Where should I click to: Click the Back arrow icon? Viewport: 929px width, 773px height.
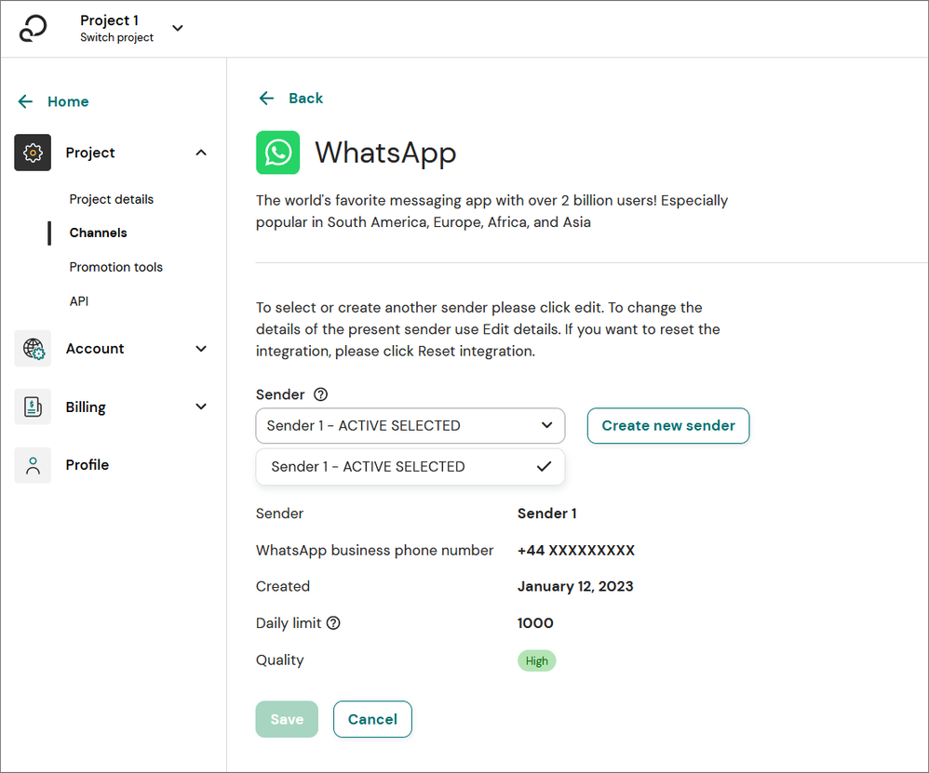[266, 99]
